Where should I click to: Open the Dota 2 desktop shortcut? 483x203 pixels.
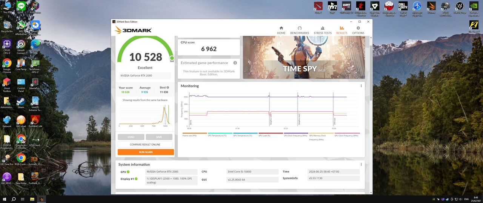[x=318, y=8]
